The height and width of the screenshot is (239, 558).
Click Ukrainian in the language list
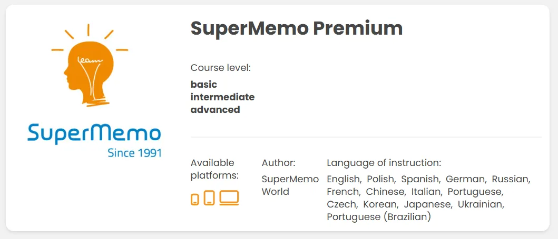click(x=481, y=204)
